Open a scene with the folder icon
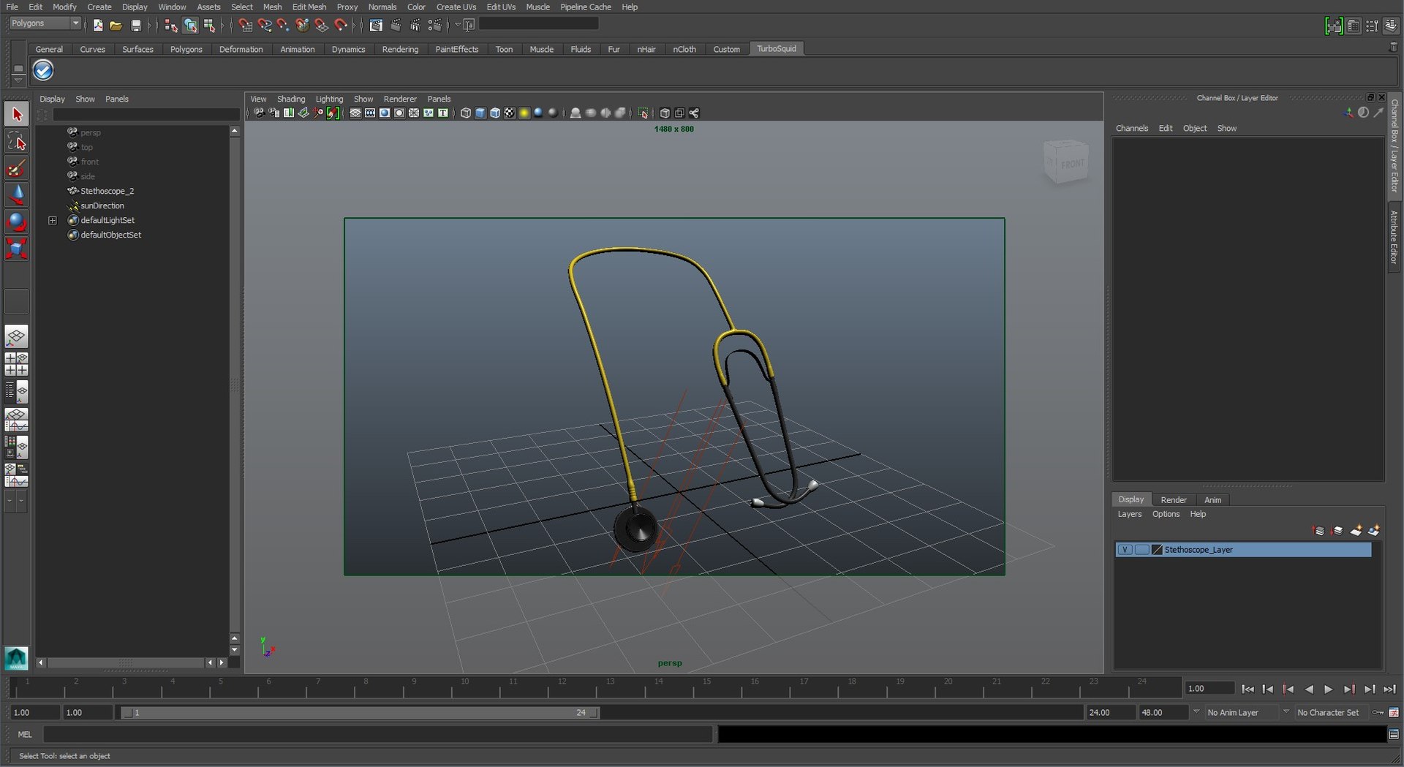 coord(116,26)
